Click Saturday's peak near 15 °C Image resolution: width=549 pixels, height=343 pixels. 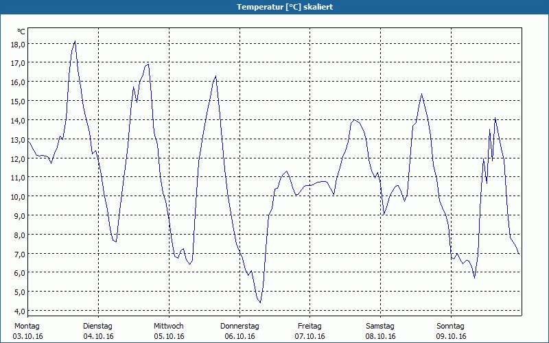(x=421, y=94)
